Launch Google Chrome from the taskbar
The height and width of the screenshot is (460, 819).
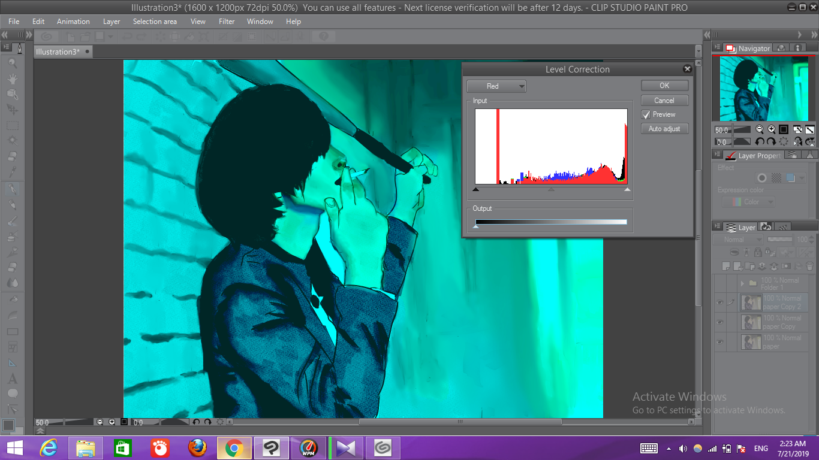(x=234, y=447)
